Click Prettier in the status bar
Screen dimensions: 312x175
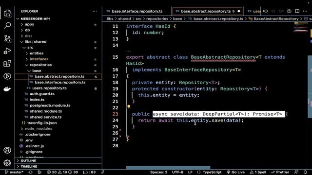(280, 172)
